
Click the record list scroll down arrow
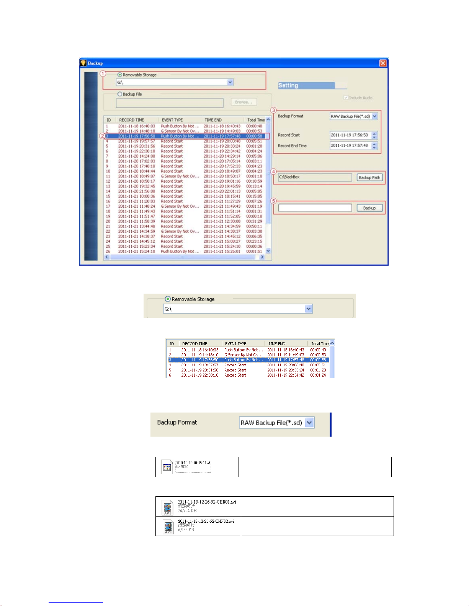(x=268, y=251)
